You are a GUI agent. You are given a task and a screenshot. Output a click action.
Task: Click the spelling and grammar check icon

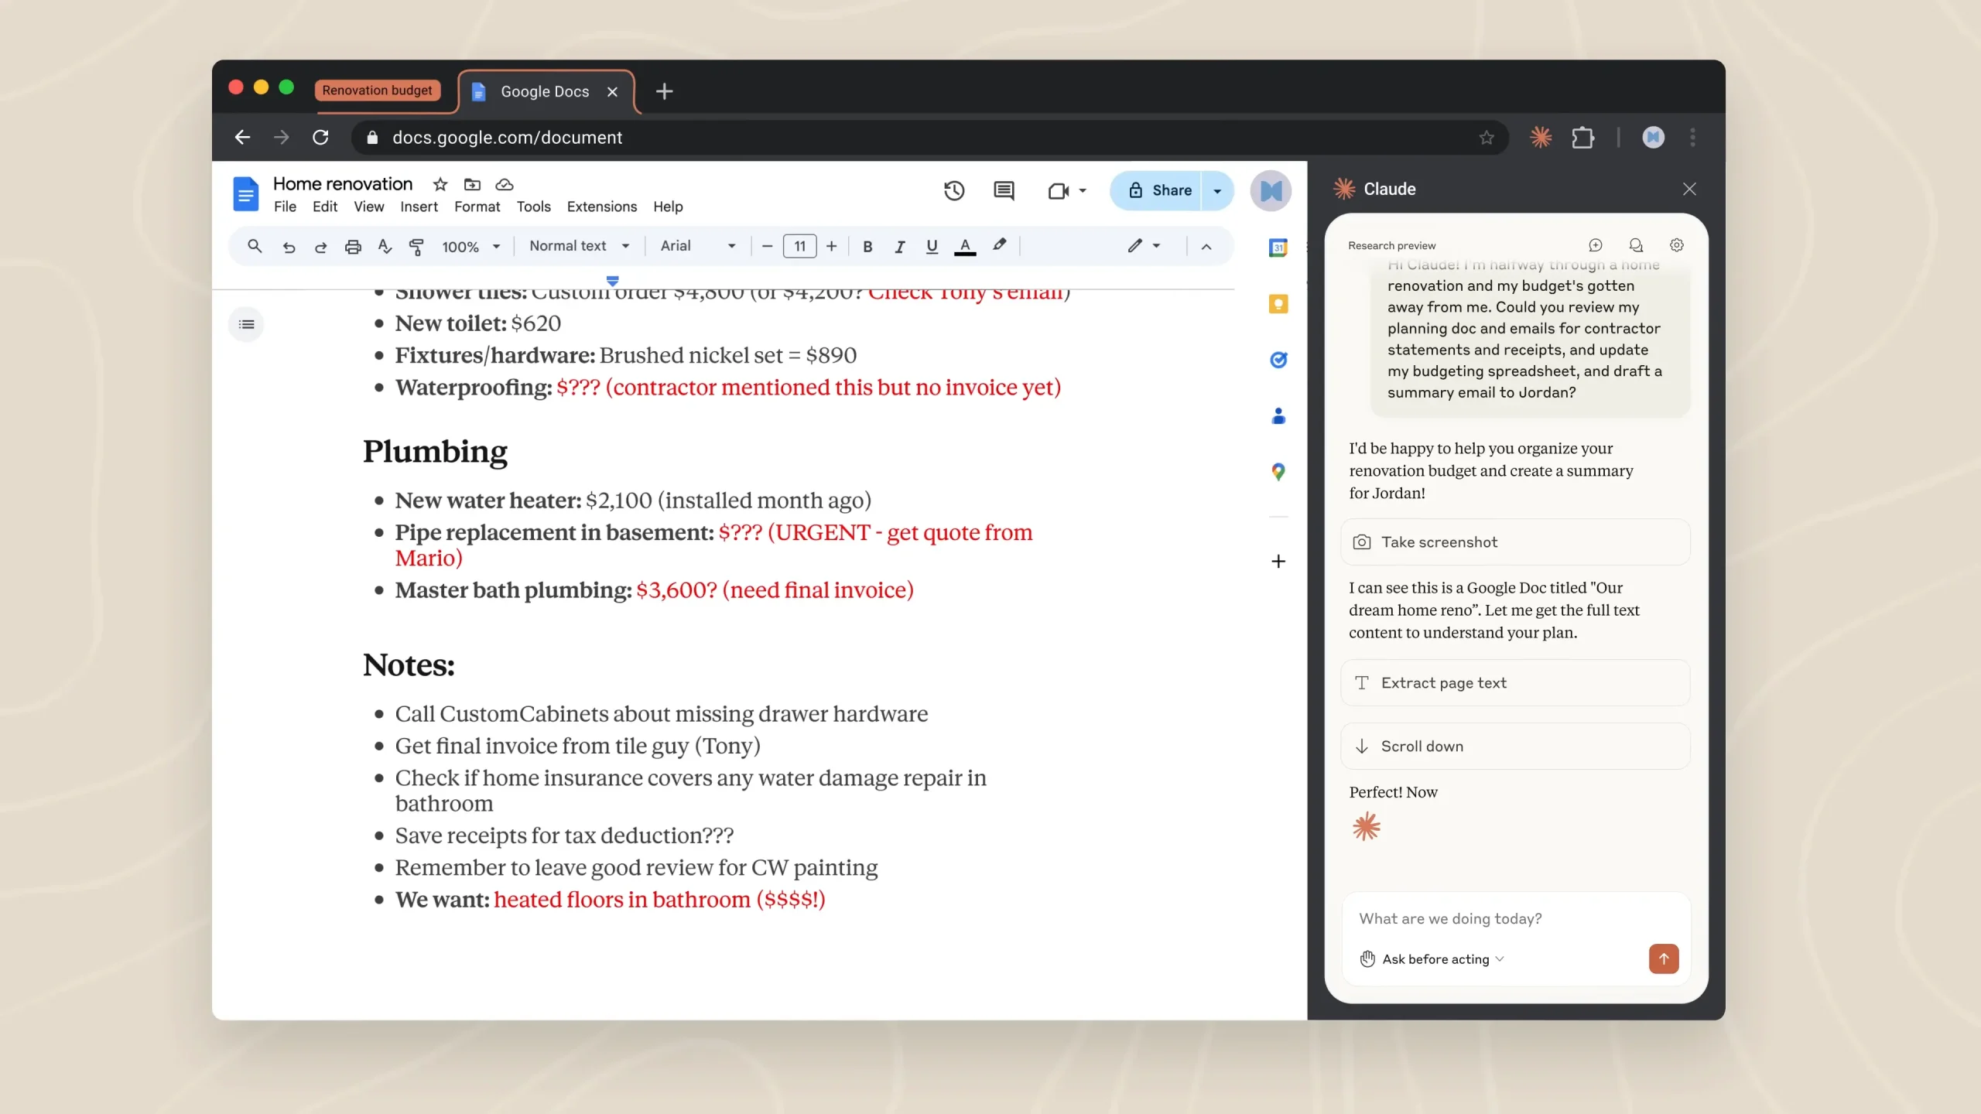pos(385,247)
